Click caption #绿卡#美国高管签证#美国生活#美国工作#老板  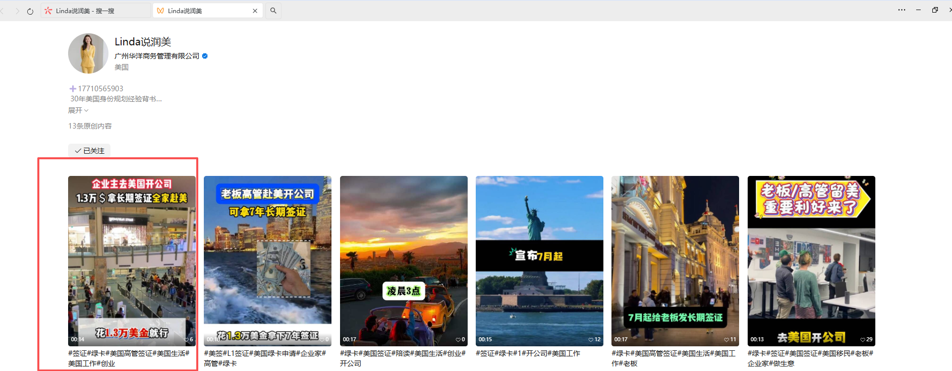pyautogui.click(x=674, y=358)
